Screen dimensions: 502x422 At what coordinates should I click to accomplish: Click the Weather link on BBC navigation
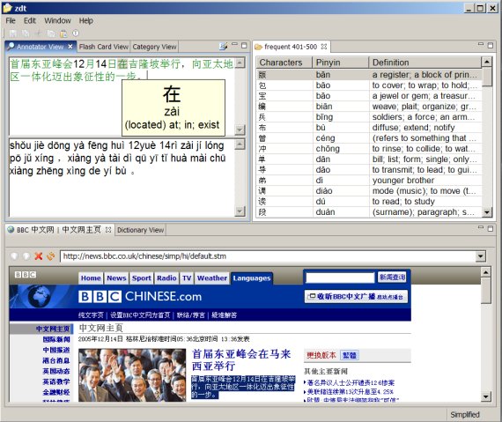[212, 278]
